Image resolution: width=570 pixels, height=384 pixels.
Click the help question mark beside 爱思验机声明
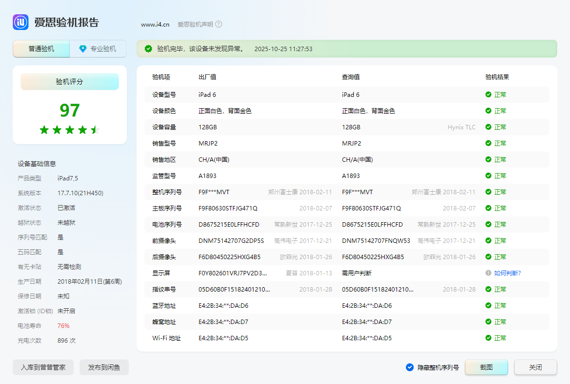(x=219, y=24)
